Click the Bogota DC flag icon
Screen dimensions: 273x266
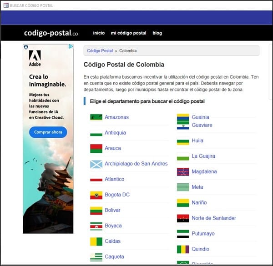pyautogui.click(x=96, y=195)
